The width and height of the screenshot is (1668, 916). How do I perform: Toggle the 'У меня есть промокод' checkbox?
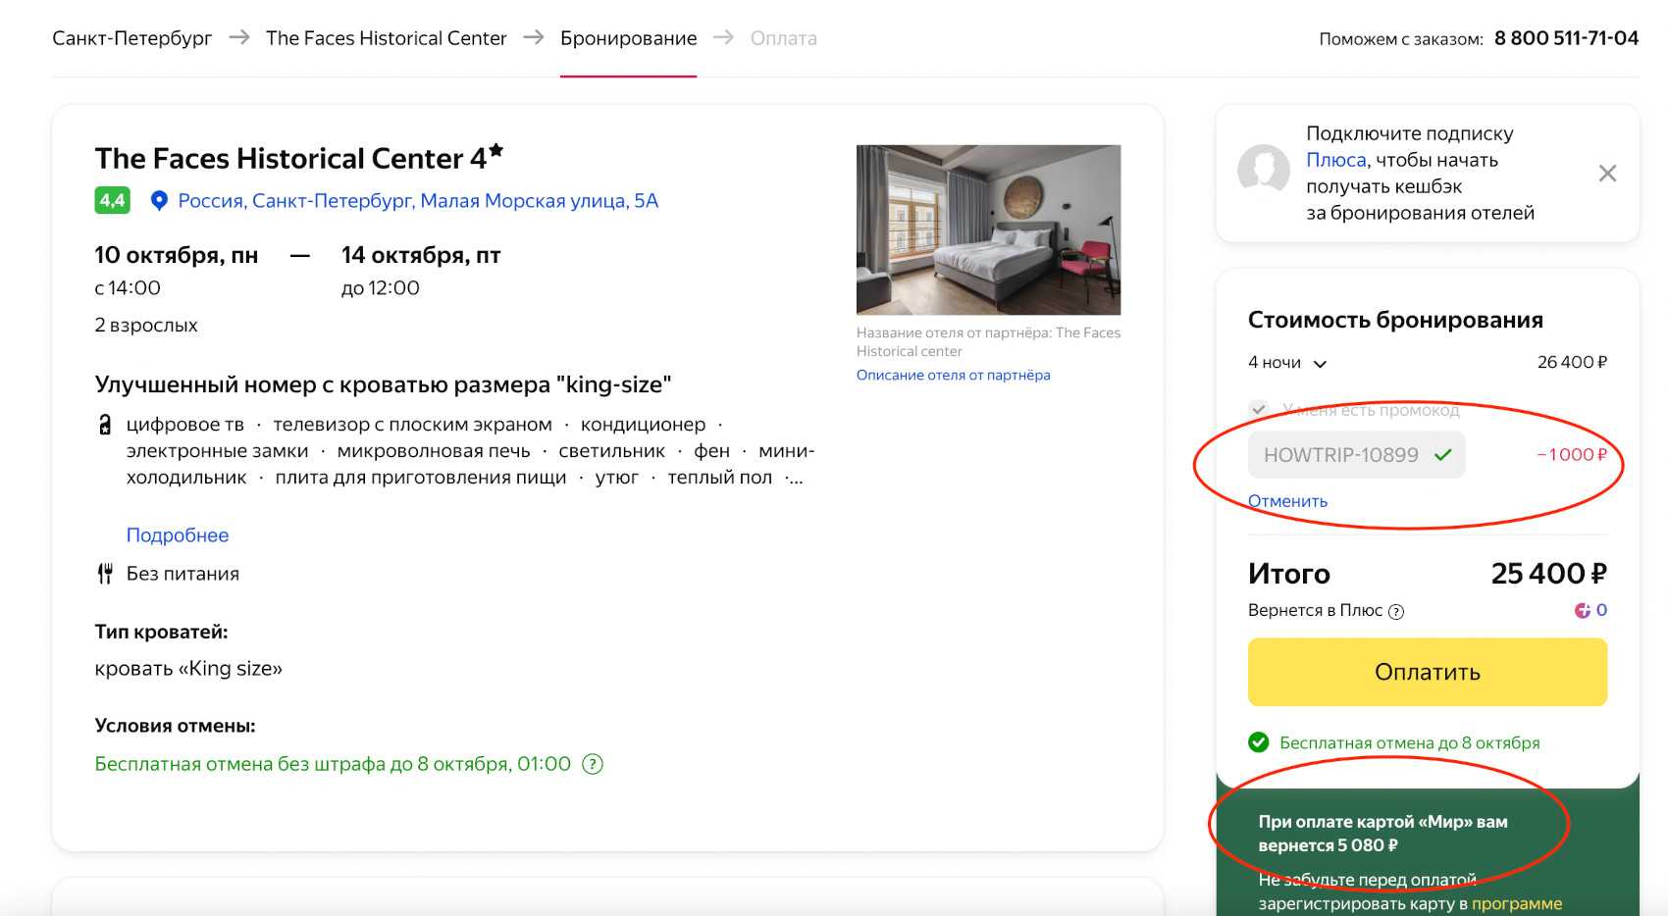pos(1259,409)
